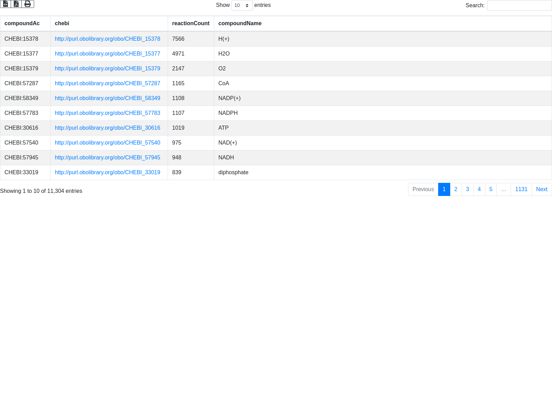Print the table using printer icon

pyautogui.click(x=28, y=4)
